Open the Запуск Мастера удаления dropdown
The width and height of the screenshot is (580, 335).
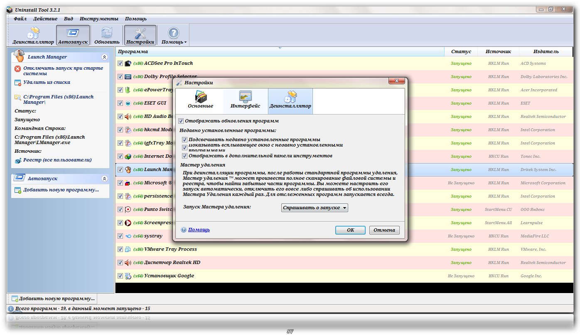315,208
